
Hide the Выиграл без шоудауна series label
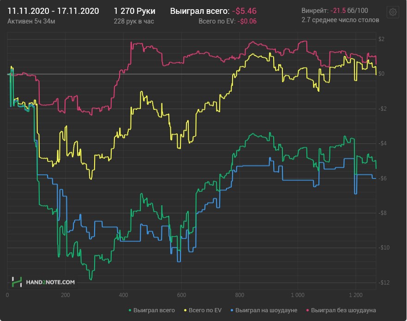344,310
